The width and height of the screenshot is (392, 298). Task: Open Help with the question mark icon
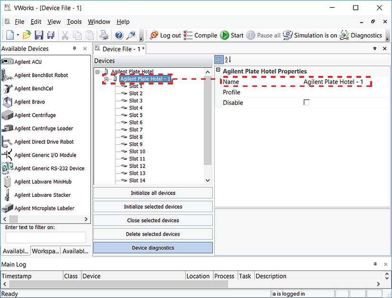coord(119,36)
